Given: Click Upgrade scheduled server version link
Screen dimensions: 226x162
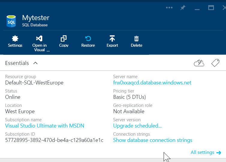Looking at the screenshot, I should (137, 126).
